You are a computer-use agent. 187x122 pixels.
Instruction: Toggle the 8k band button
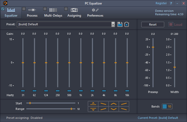coord(115,91)
